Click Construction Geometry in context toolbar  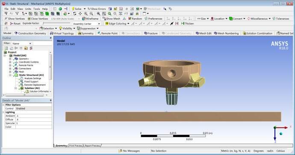click(x=30, y=33)
